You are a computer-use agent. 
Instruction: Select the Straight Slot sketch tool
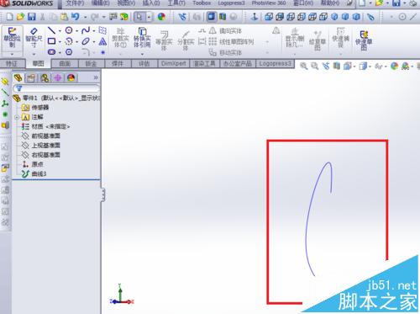click(51, 52)
